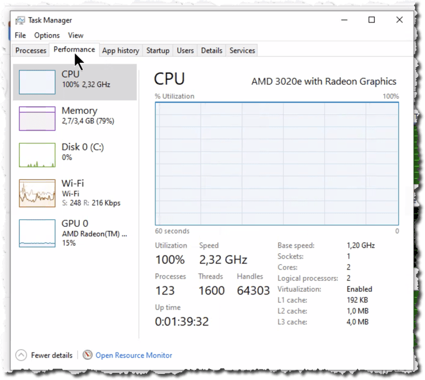Click the Virtualization Enabled value

click(359, 289)
